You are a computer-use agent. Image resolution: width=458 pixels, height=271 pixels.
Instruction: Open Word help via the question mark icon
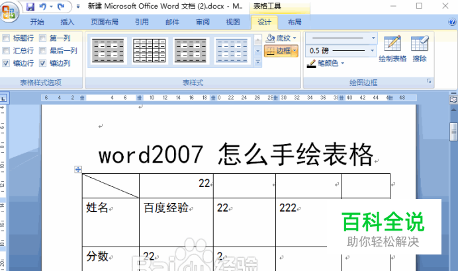click(452, 22)
